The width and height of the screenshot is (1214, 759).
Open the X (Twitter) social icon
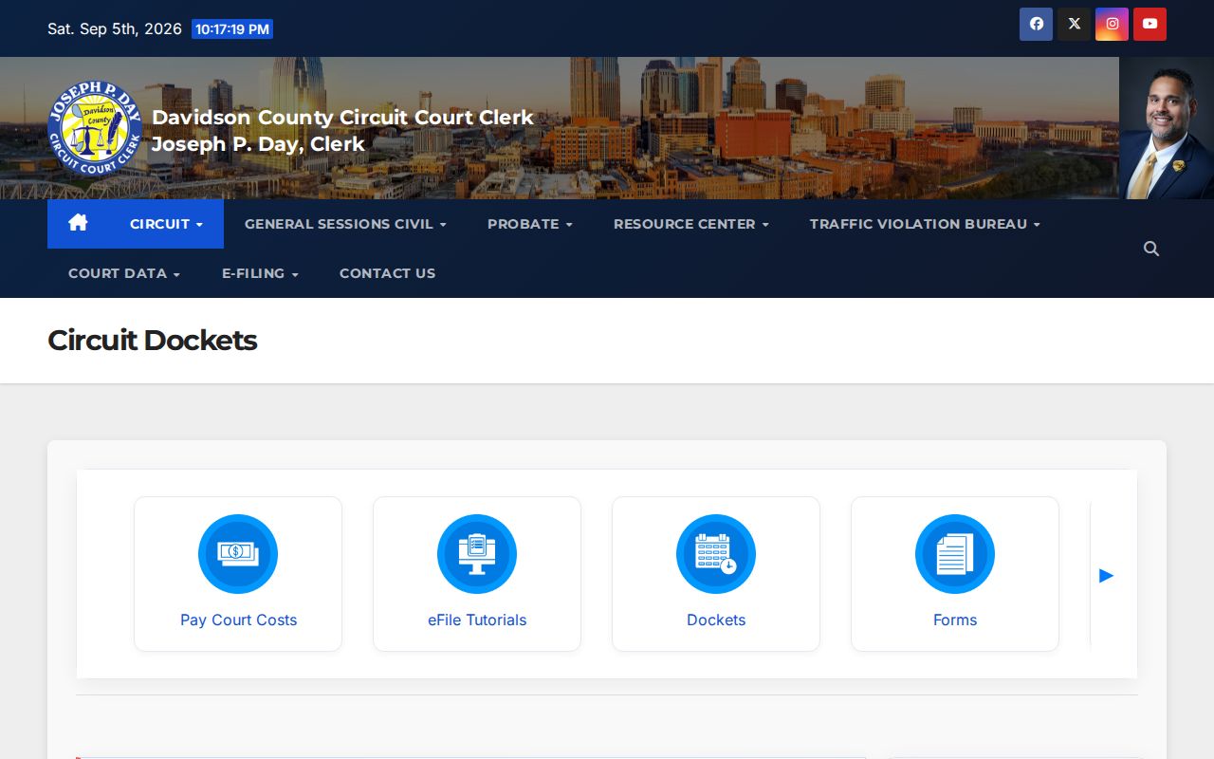[1074, 24]
